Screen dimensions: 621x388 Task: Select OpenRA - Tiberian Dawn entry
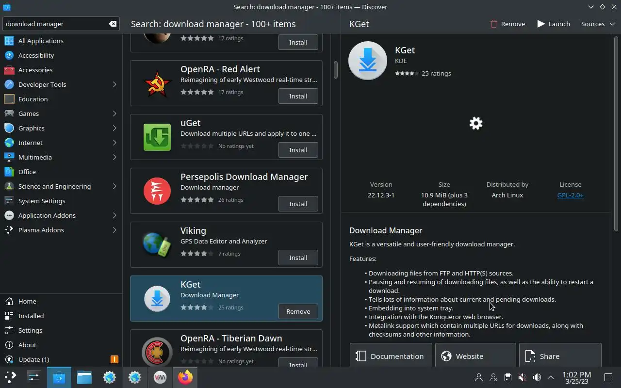[x=226, y=348]
